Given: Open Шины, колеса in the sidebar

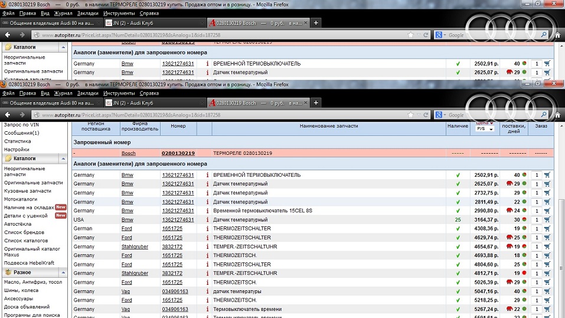Looking at the screenshot, I should pyautogui.click(x=21, y=290).
